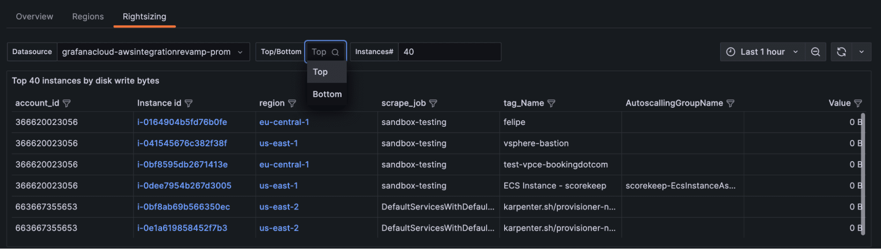Open the Datasource dropdown

coord(153,52)
